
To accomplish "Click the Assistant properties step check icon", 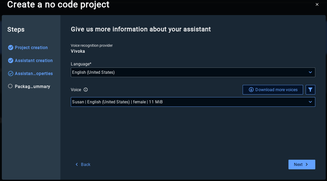I will pyautogui.click(x=11, y=73).
